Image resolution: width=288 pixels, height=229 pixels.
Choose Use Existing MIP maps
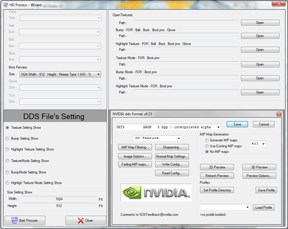point(207,146)
